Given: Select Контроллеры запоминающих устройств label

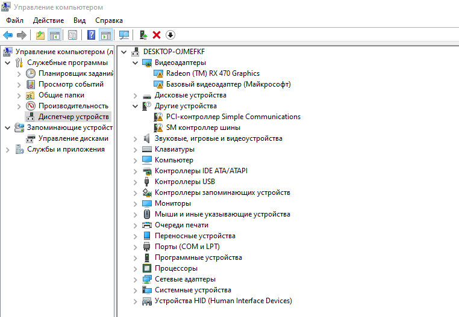Looking at the screenshot, I should click(222, 192).
